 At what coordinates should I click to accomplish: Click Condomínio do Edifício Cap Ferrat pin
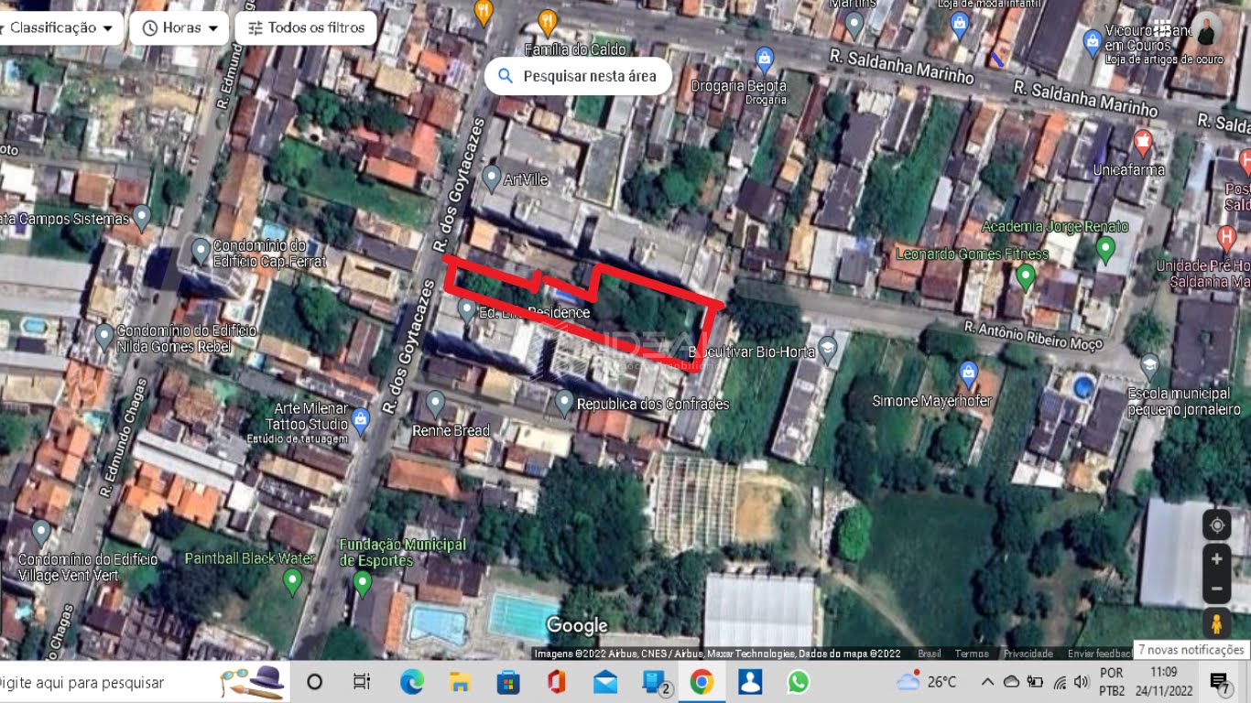coord(201,249)
